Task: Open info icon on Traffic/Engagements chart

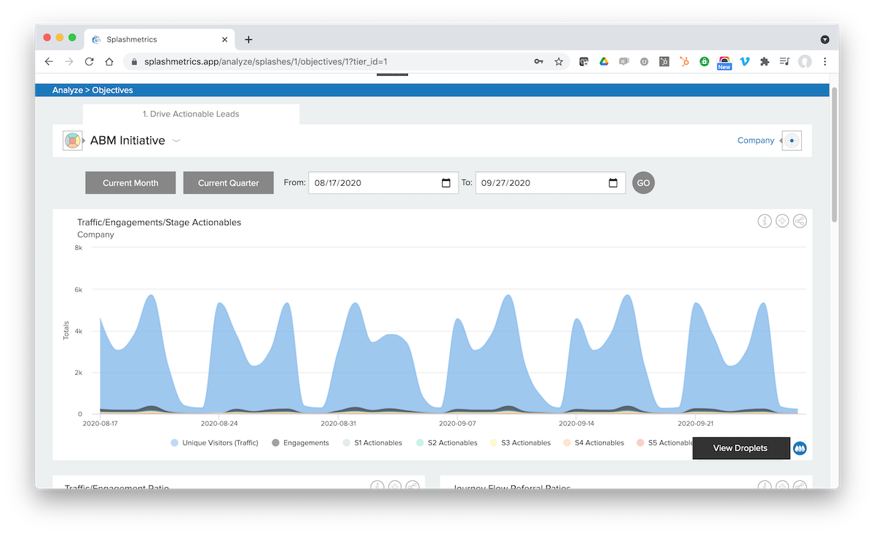Action: pyautogui.click(x=765, y=221)
